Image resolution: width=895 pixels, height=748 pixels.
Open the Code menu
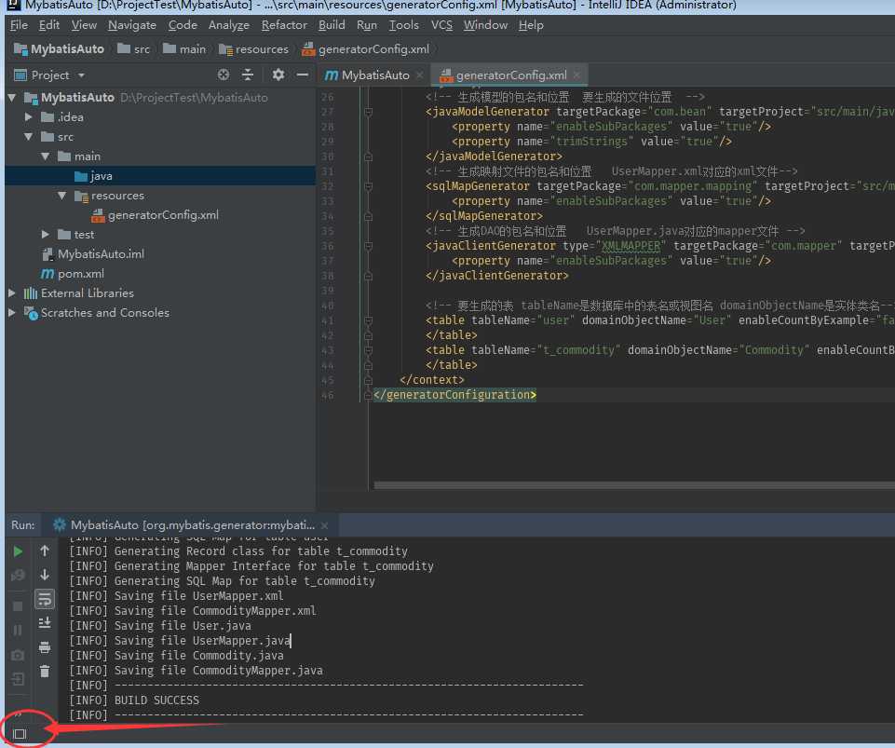coord(183,25)
